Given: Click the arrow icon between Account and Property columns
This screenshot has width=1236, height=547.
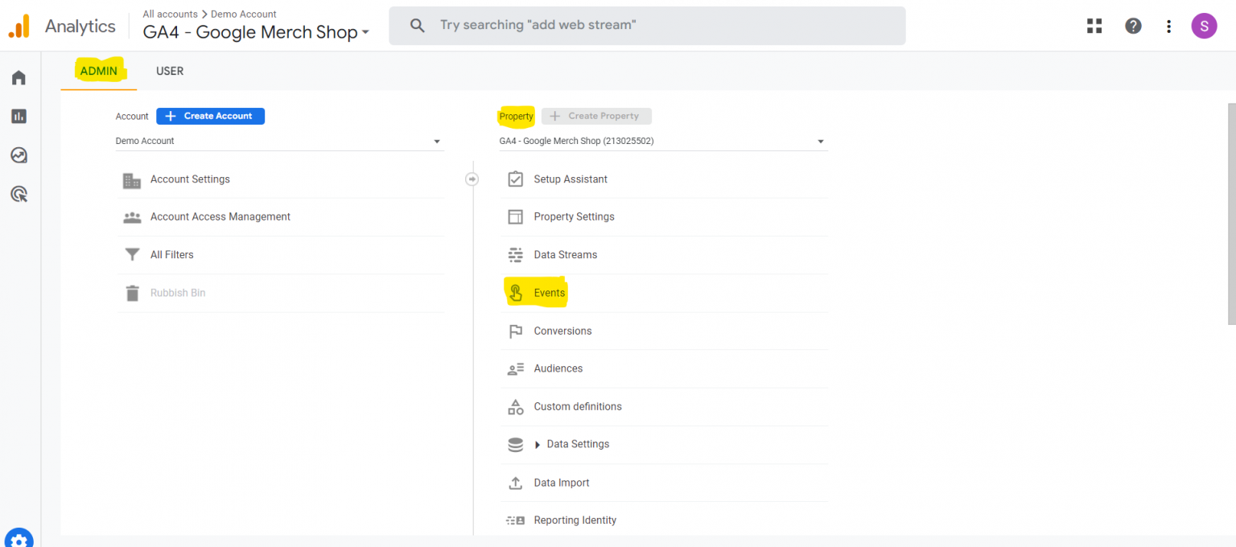Looking at the screenshot, I should tap(472, 179).
